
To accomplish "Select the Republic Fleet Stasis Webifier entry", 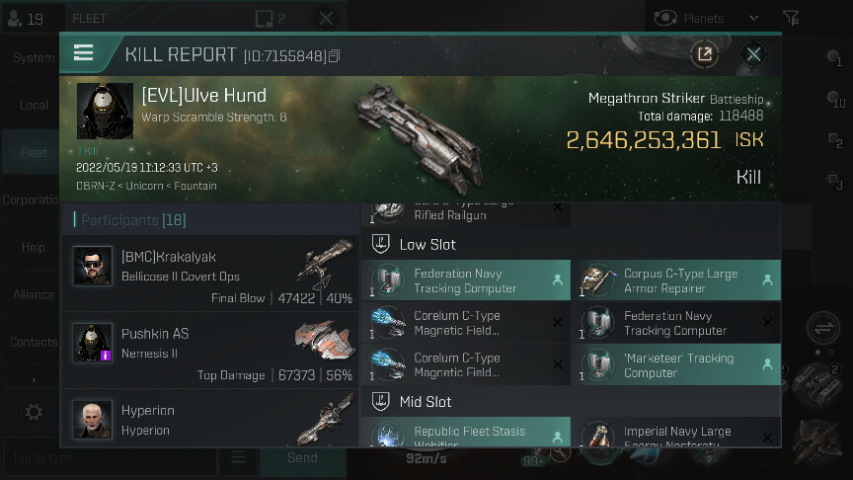I will [x=466, y=433].
